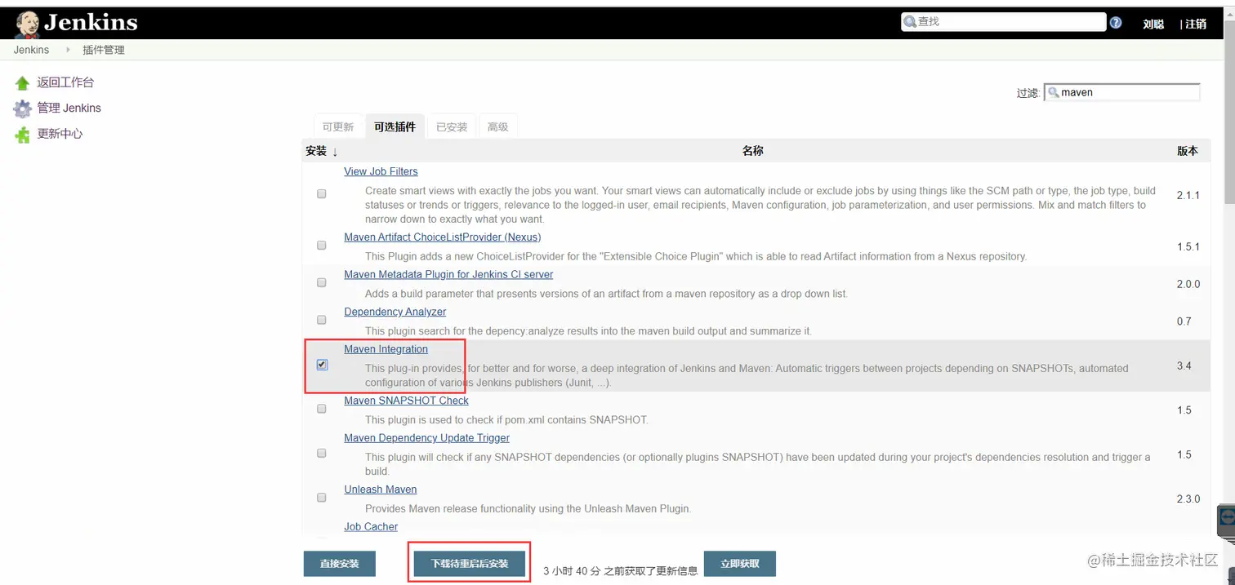Viewport: 1235px width, 585px height.
Task: Click the 刘聪 user link
Action: 1153,24
